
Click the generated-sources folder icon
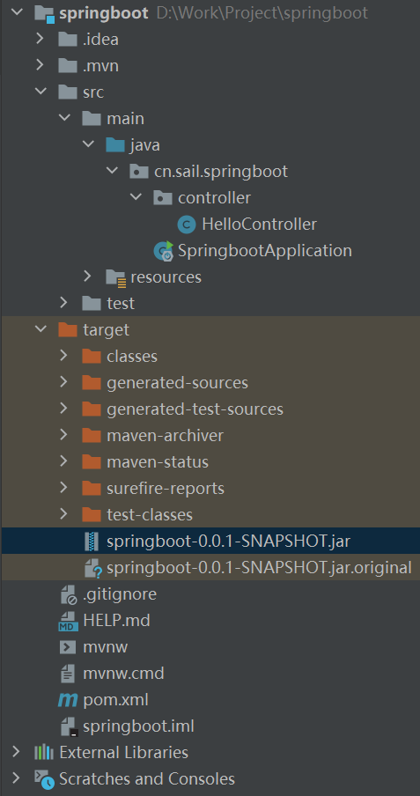point(92,383)
